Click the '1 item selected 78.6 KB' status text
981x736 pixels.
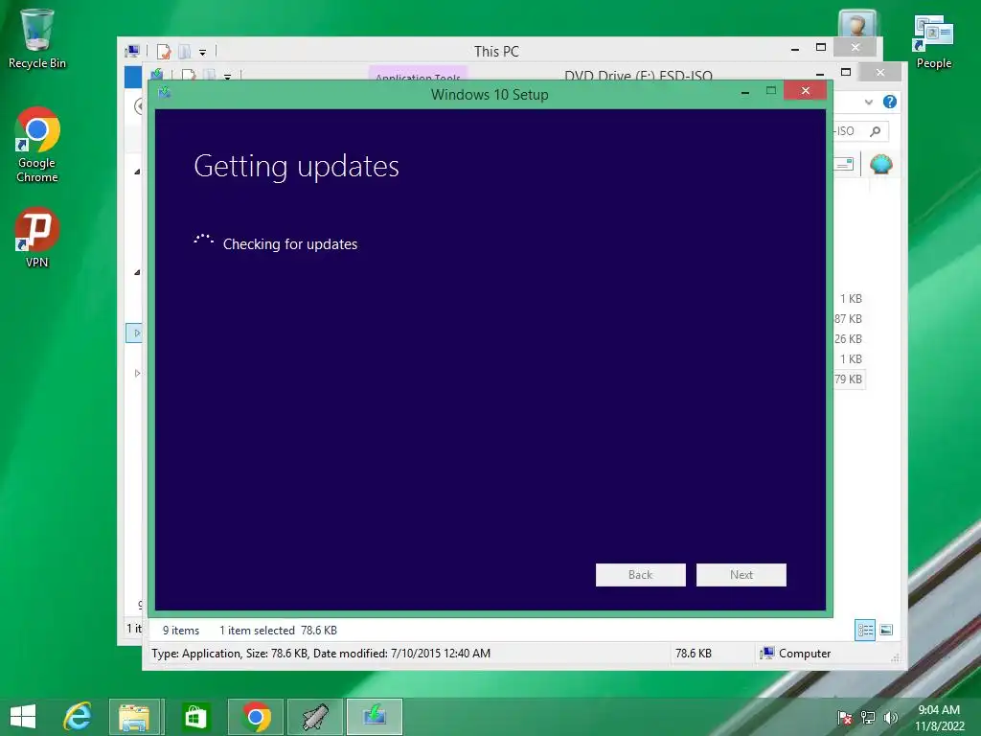tap(278, 631)
